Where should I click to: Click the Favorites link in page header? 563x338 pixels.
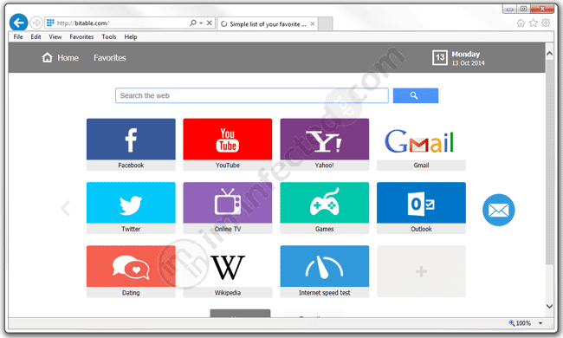coord(110,58)
